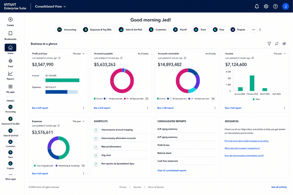Click the swap arrows icon next to filter
Image resolution: width=293 pixels, height=195 pixels.
coord(277,44)
